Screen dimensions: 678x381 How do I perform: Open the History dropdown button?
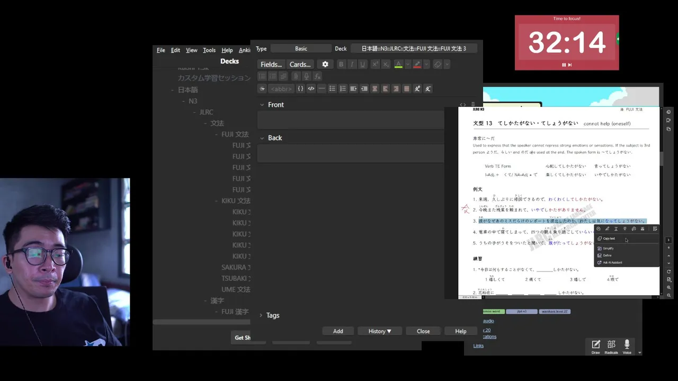[380, 331]
